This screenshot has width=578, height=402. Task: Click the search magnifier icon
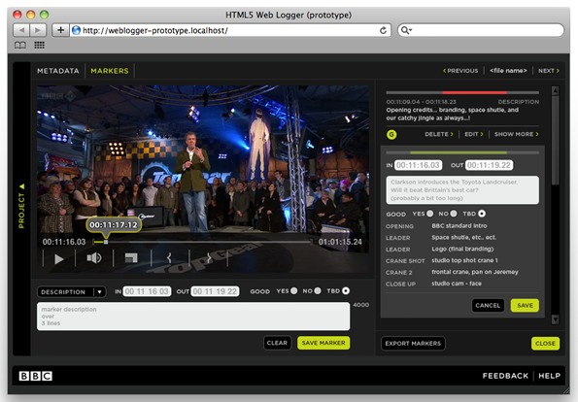[406, 30]
